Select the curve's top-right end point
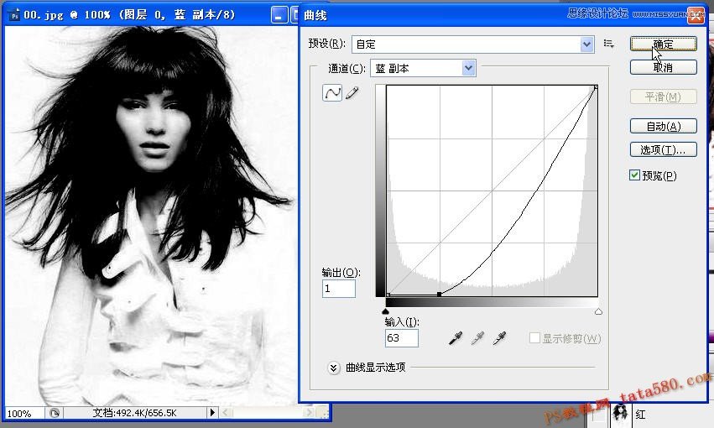Screen dimensions: 714x428 (596, 86)
